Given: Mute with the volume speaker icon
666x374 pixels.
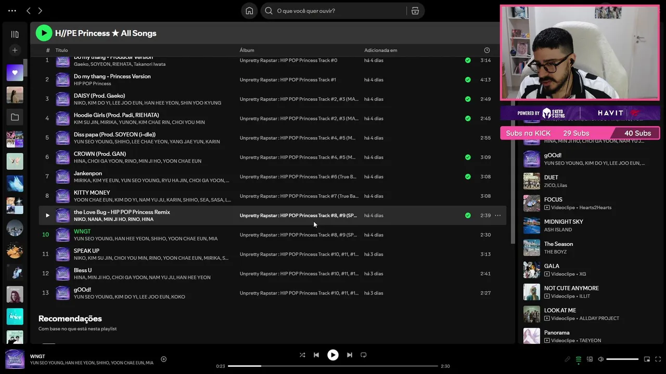Looking at the screenshot, I should [x=600, y=359].
